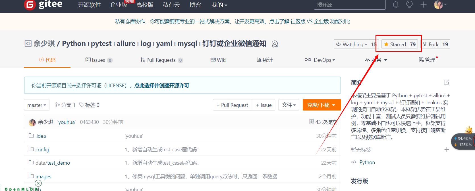Screen dimensions: 475x191
Task: Open the 统计 tab
Action: click(265, 60)
